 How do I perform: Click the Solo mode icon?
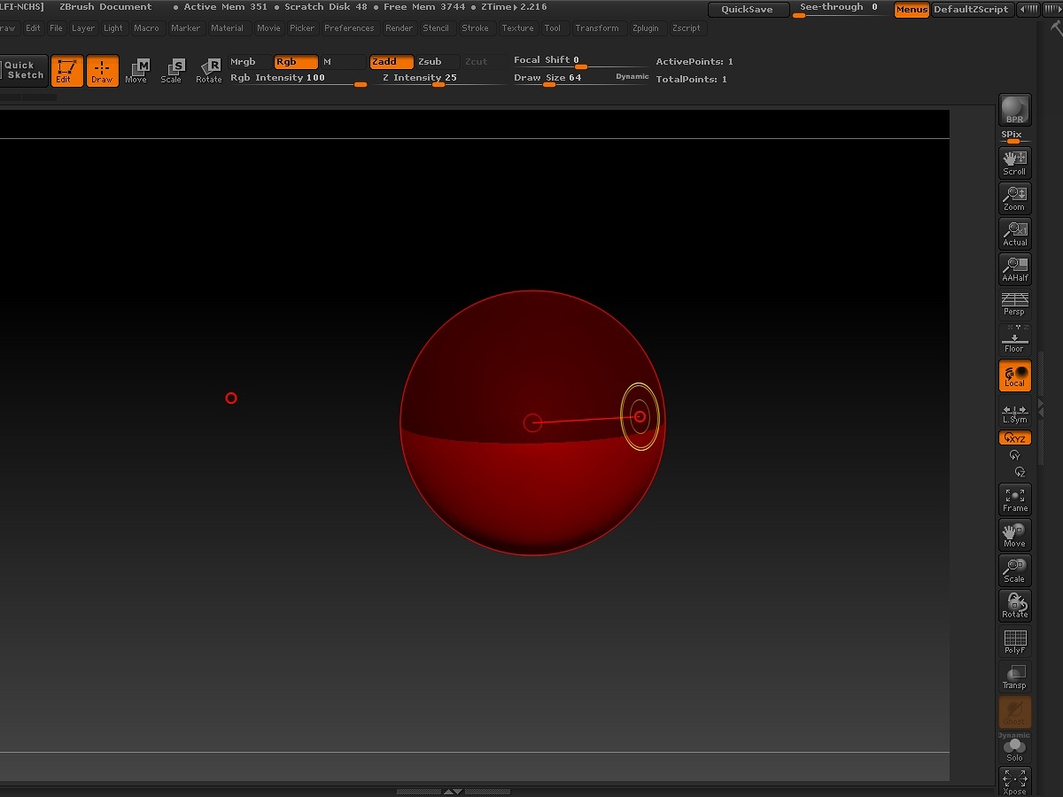click(1014, 749)
